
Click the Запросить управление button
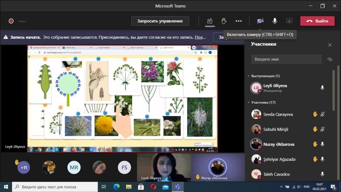160,21
